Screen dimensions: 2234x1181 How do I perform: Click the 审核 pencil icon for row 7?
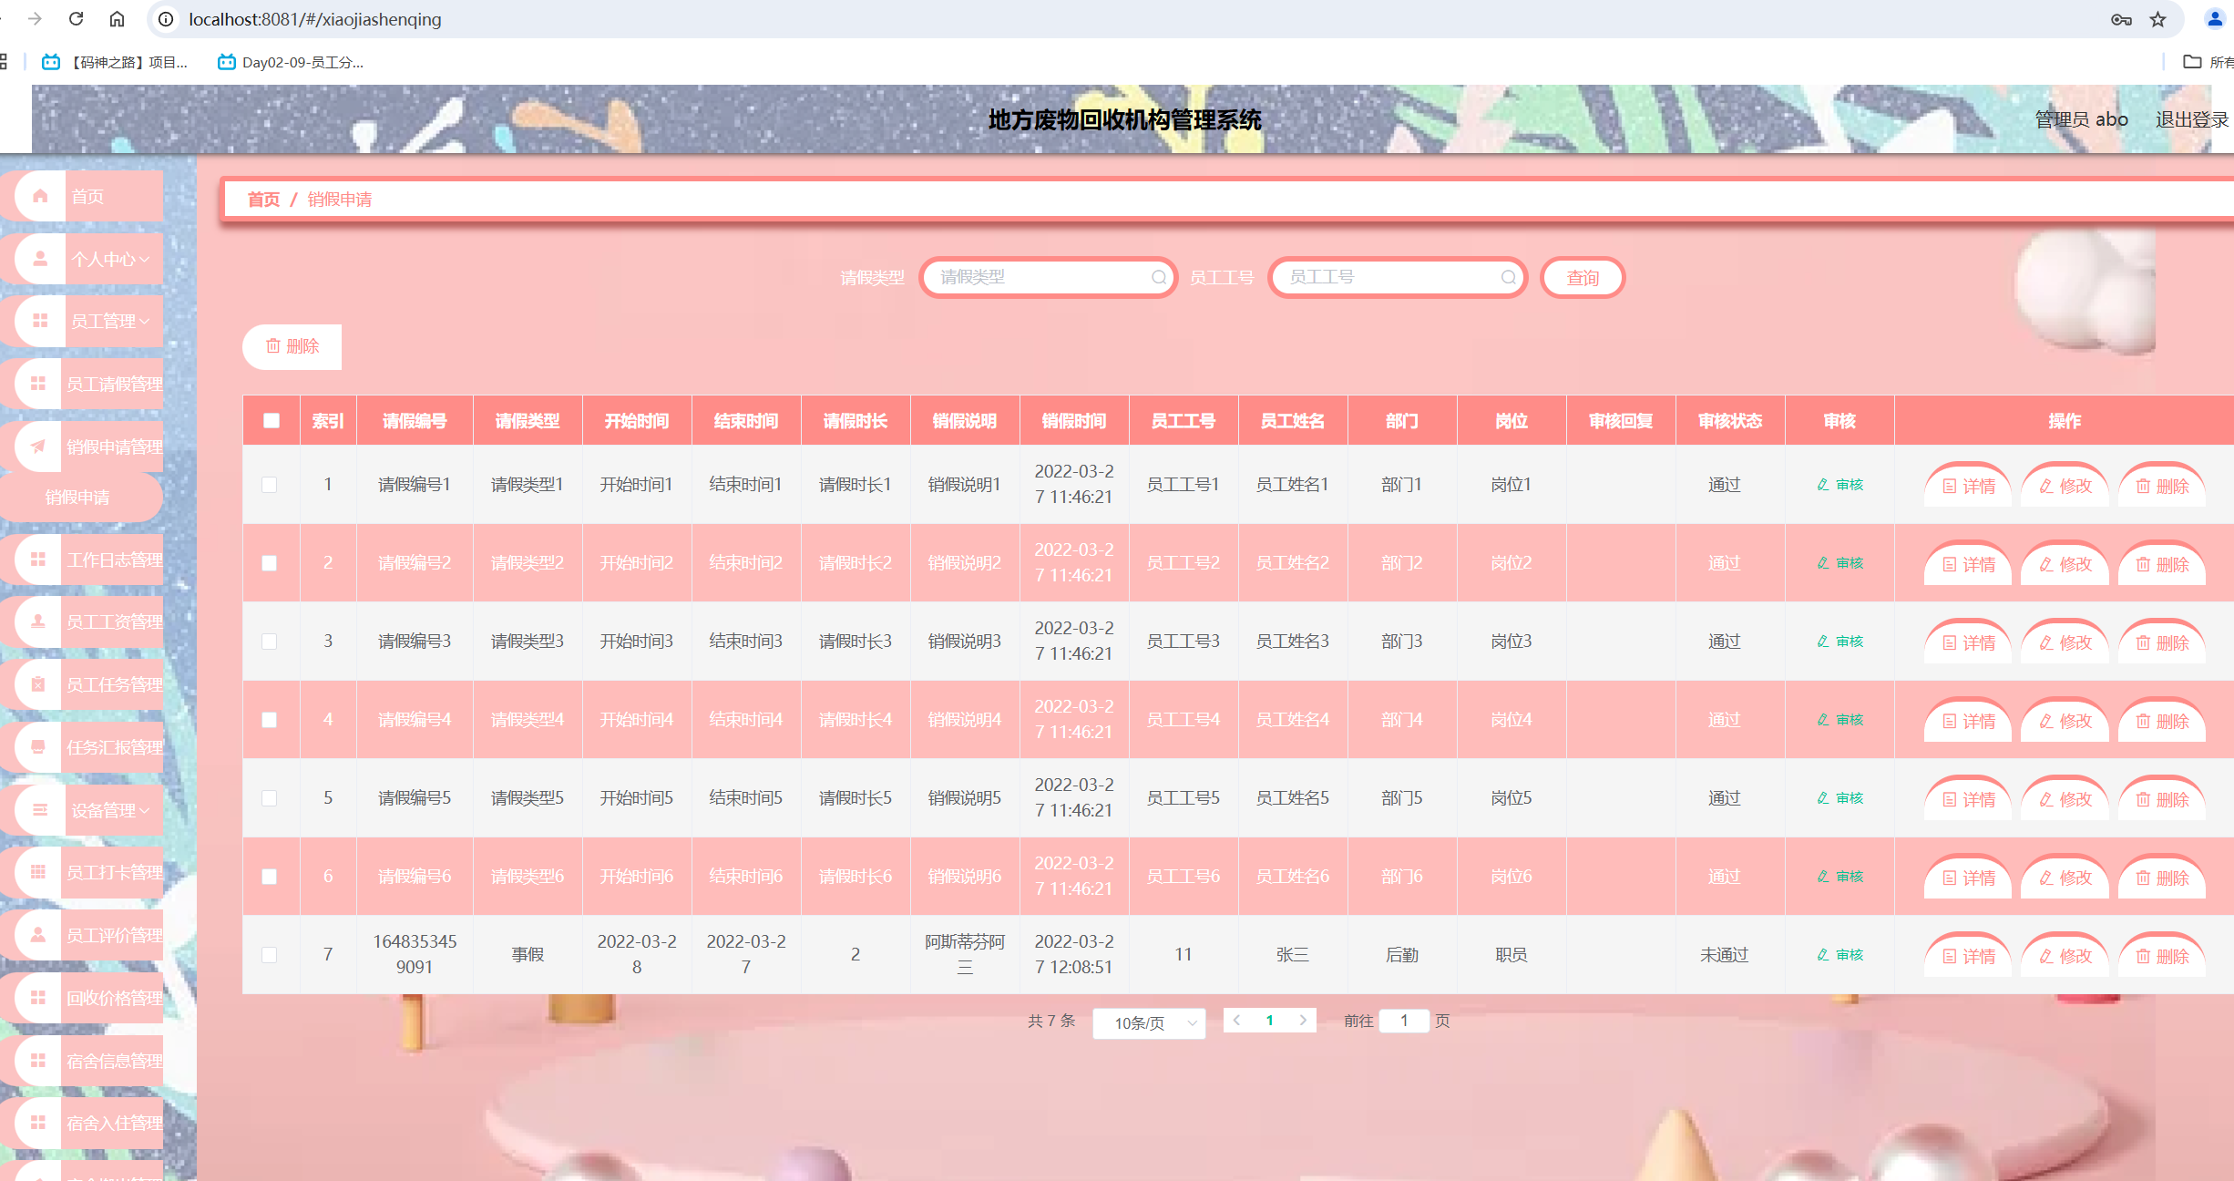tap(1823, 955)
